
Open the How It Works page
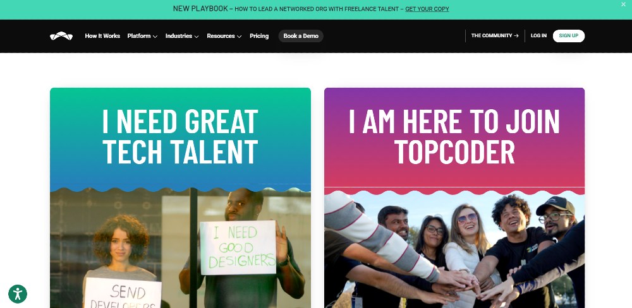(x=102, y=36)
